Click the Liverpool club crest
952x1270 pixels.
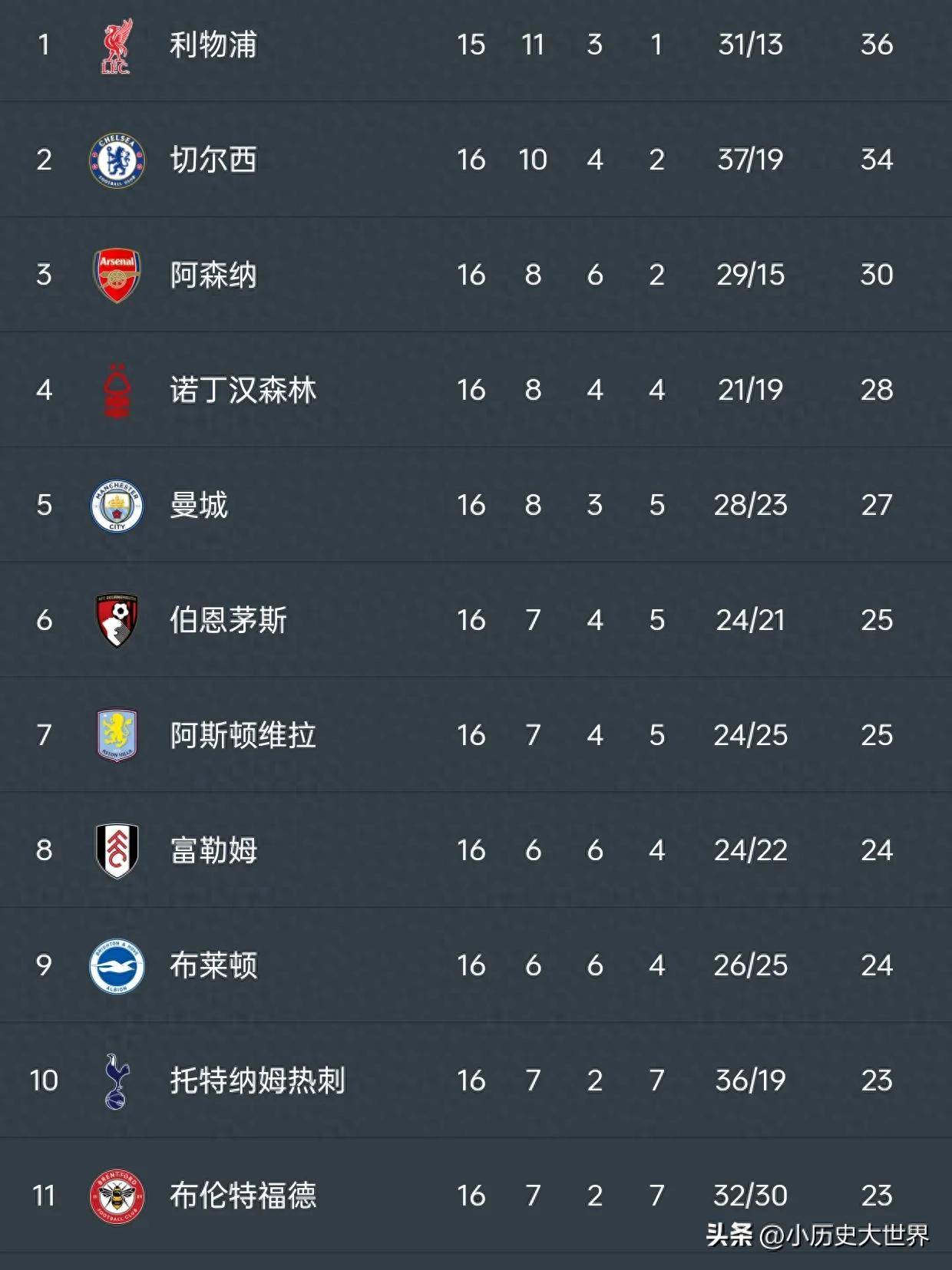tap(117, 46)
